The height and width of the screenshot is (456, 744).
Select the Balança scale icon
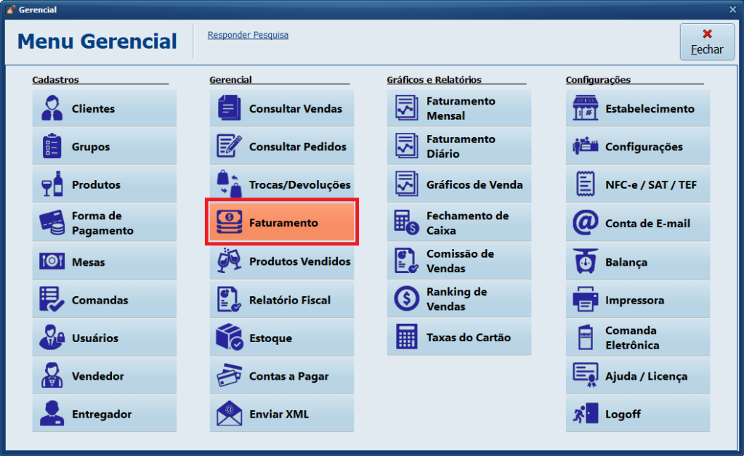click(x=586, y=261)
